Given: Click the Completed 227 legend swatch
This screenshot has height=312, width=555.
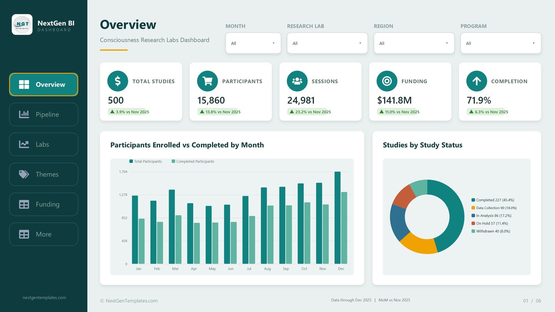Looking at the screenshot, I should click(473, 200).
